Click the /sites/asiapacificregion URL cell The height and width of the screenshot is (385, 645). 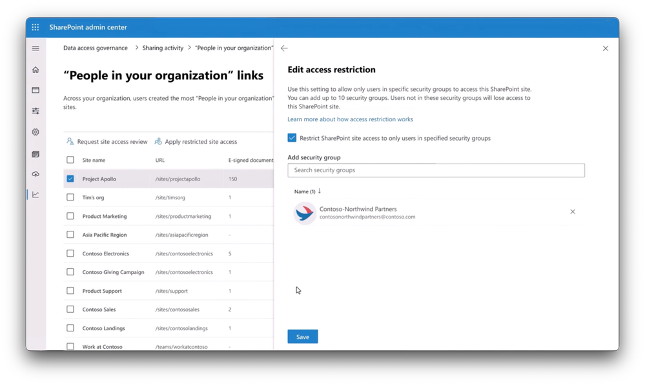(x=181, y=235)
